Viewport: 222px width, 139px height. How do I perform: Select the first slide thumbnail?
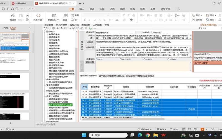tap(15, 41)
